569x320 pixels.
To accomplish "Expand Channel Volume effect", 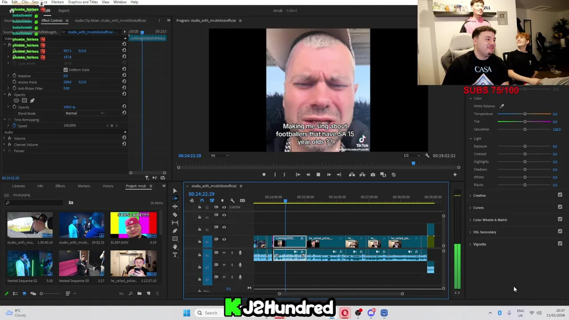I will click(4, 144).
